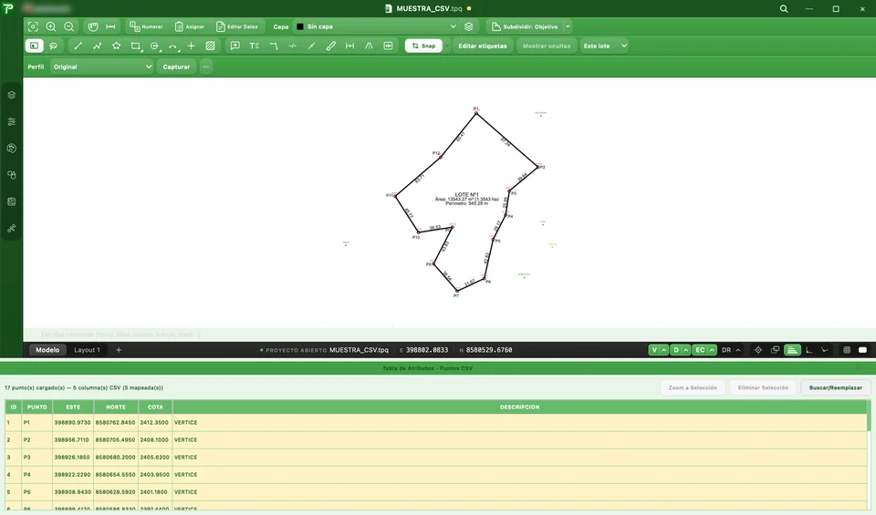This screenshot has width=876, height=515.
Task: Click the Numerar toolbar button
Action: 146,26
